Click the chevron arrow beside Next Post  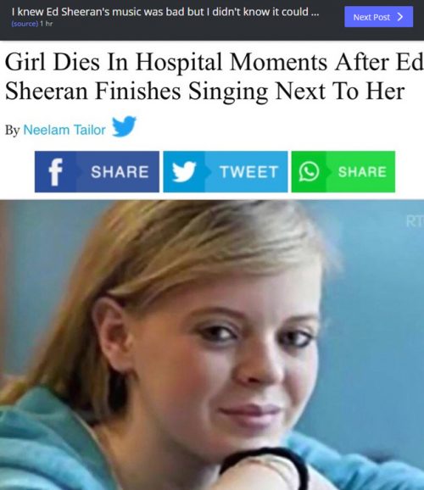point(400,17)
